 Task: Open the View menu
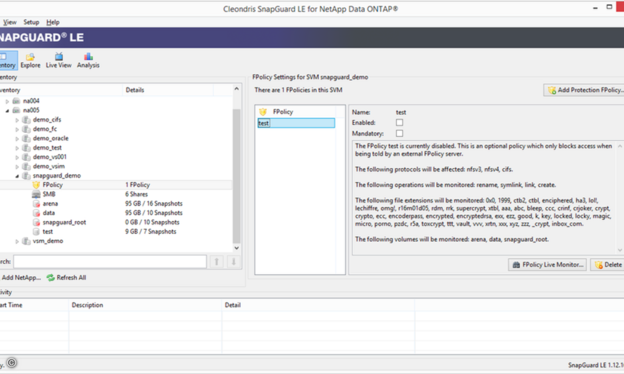point(10,22)
